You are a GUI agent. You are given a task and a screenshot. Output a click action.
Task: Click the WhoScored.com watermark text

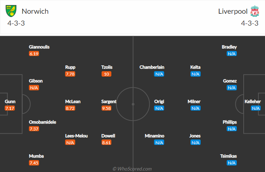click(132, 169)
